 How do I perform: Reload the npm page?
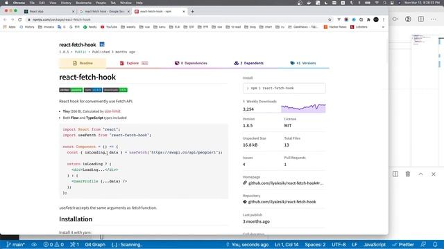[x=20, y=19]
